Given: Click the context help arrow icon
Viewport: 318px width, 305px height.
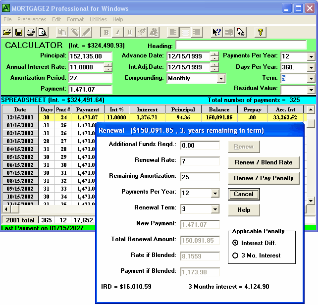Looking at the screenshot, I should pyautogui.click(x=216, y=32).
